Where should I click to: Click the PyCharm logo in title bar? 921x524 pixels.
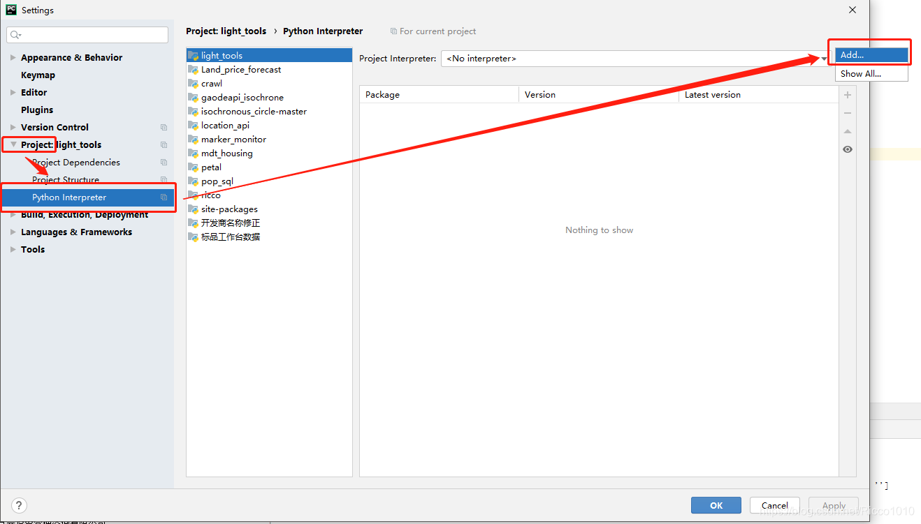[11, 10]
